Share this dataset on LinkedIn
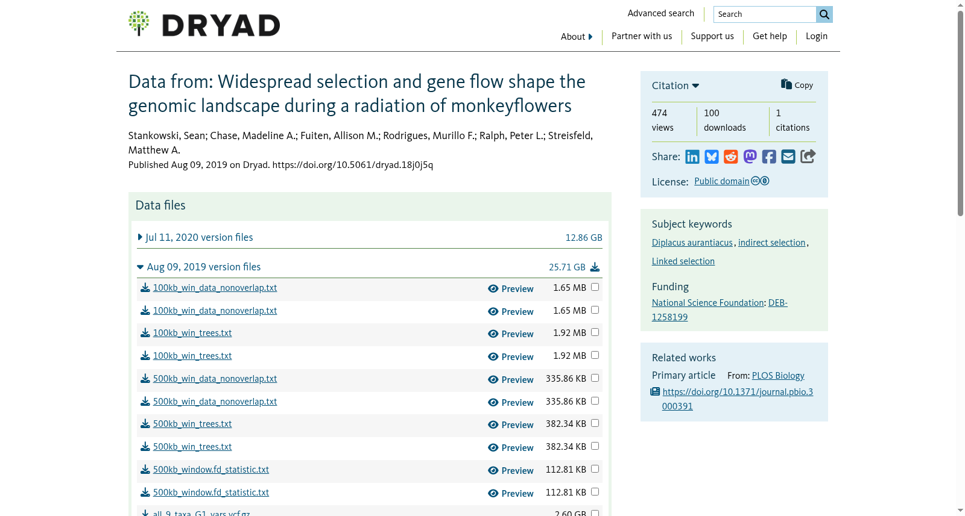The height and width of the screenshot is (516, 965). point(692,157)
